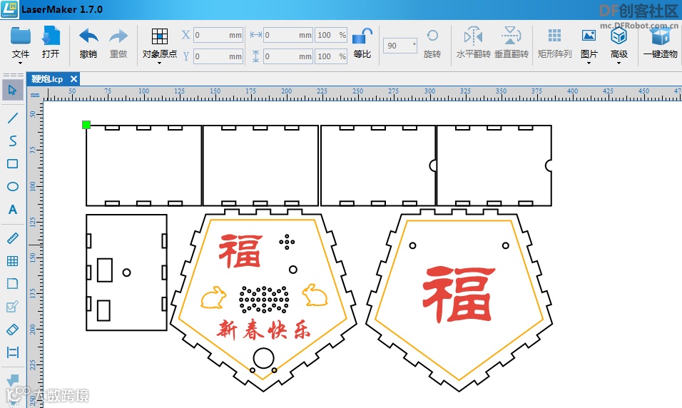Expand the 图片 dropdown arrow
682x408 pixels.
pos(589,63)
